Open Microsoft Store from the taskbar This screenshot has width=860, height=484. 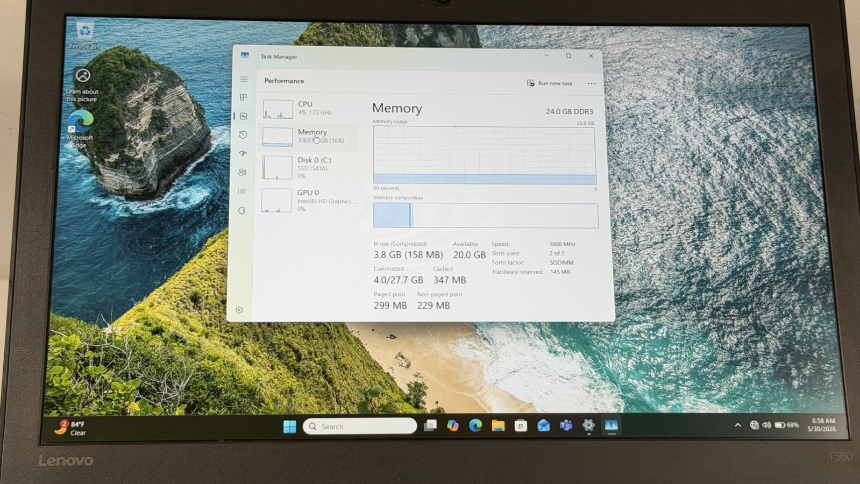(521, 426)
